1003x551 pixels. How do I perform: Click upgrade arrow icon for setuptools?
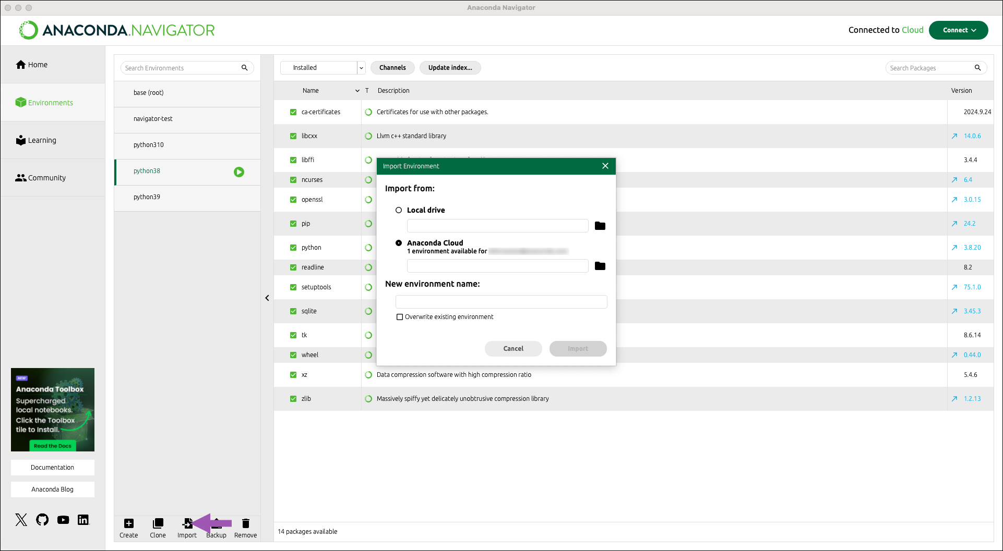pos(954,287)
